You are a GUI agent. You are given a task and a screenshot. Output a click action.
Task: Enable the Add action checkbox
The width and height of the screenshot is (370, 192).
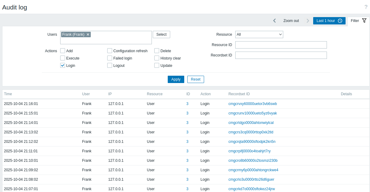pos(63,51)
